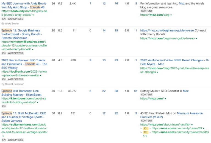Click the CONTENT tag under Rand Fishkin text
The width and height of the screenshot is (211, 143).
pyautogui.click(x=147, y=121)
